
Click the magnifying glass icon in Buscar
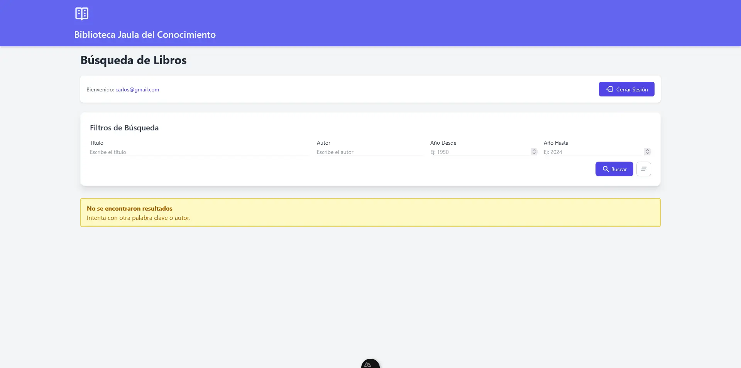pyautogui.click(x=606, y=169)
